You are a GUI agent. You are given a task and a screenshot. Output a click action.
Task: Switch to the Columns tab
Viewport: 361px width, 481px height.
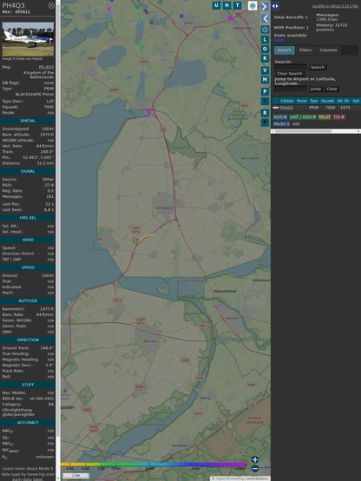tap(328, 50)
